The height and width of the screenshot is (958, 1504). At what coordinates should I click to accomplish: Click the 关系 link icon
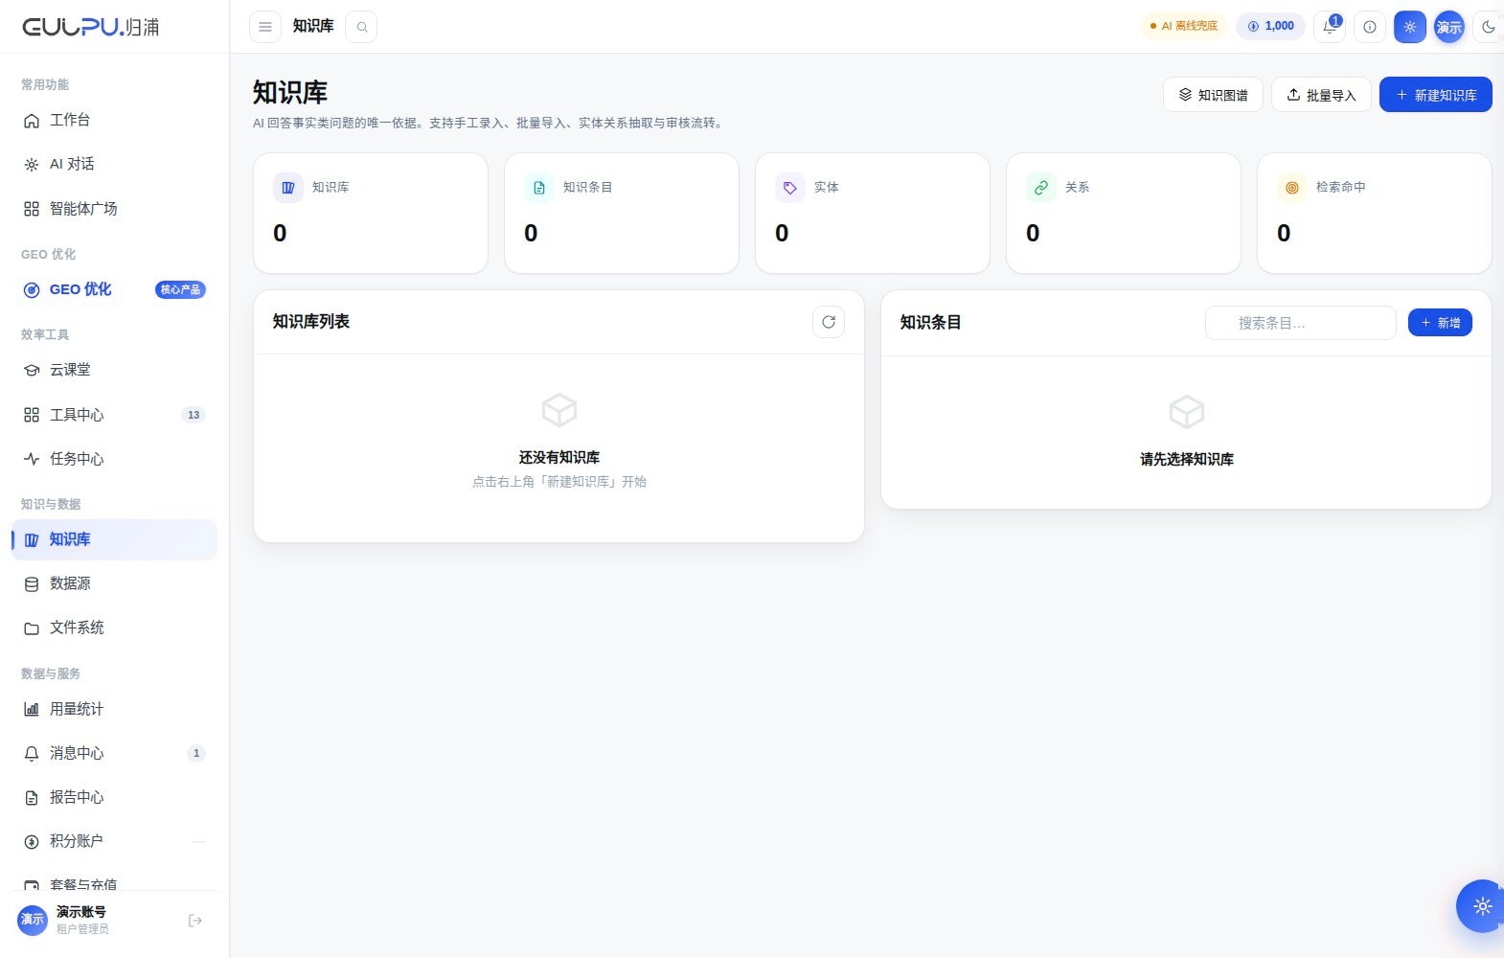(1041, 188)
